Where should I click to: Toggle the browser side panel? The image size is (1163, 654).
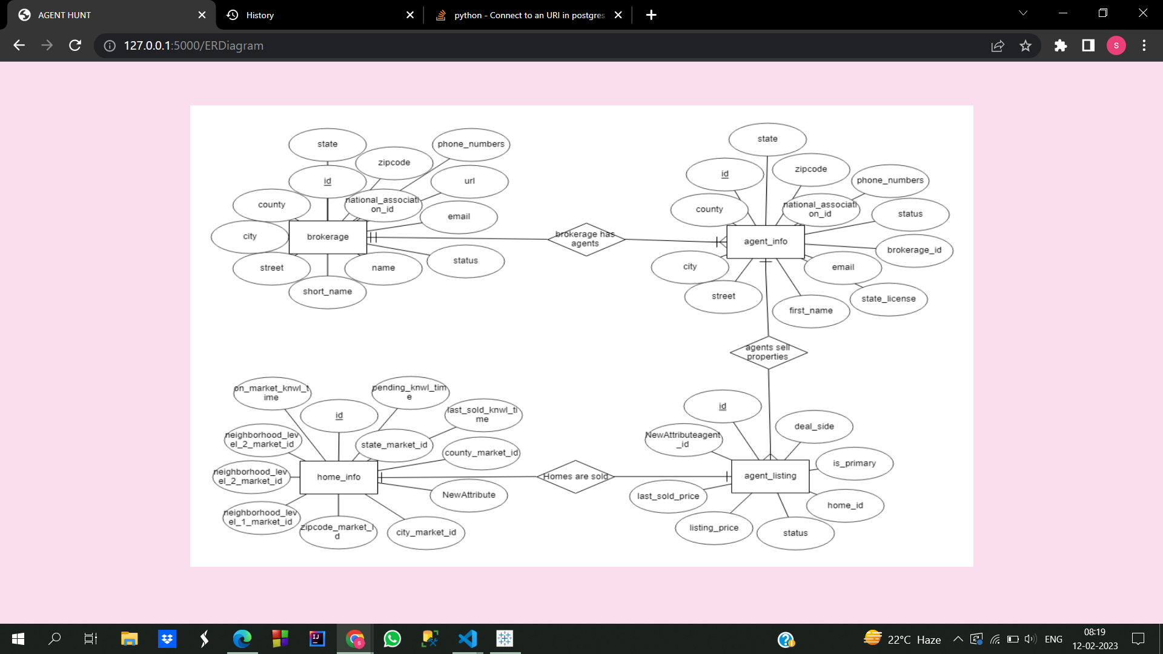tap(1088, 45)
